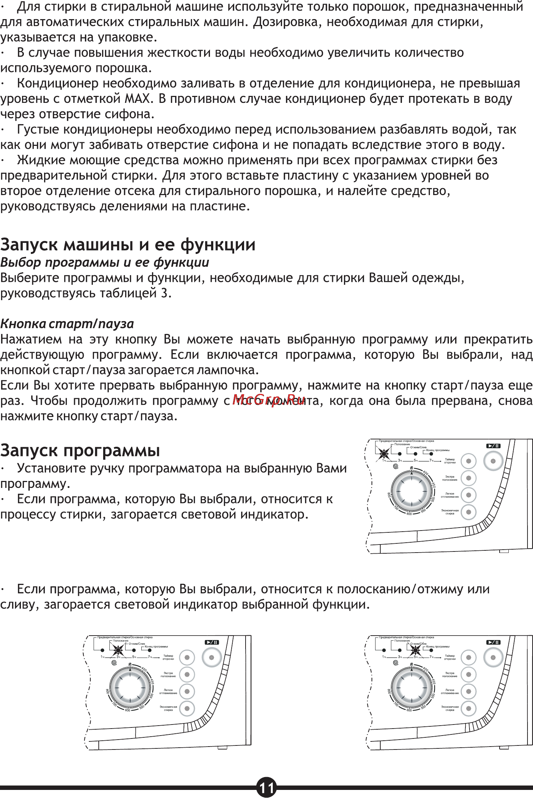Image resolution: width=533 pixels, height=798 pixels.
Task: Click Конец программы indicator dot in lower-right diagram
Action: 431,651
